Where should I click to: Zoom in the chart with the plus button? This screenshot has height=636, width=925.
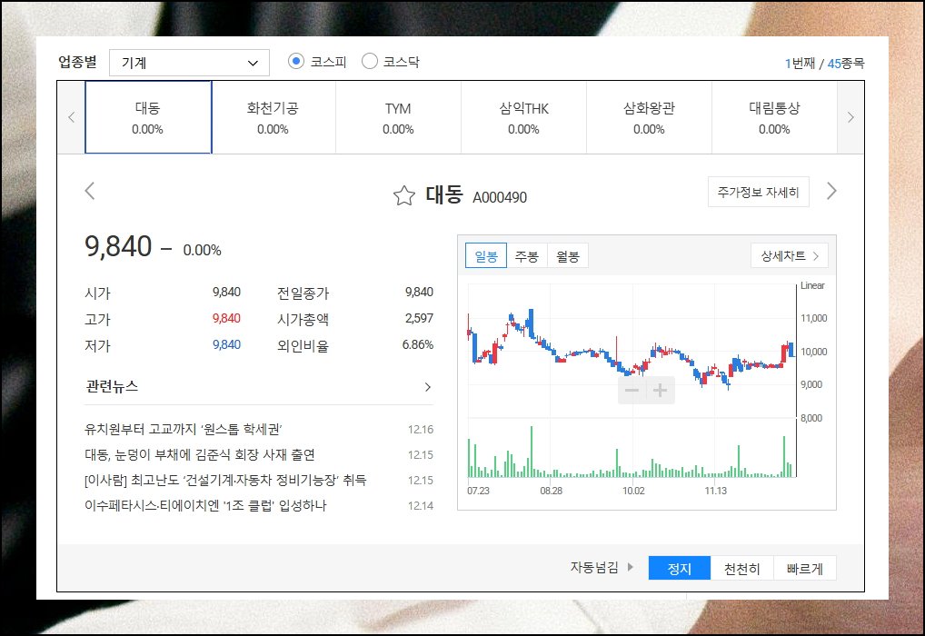[660, 390]
